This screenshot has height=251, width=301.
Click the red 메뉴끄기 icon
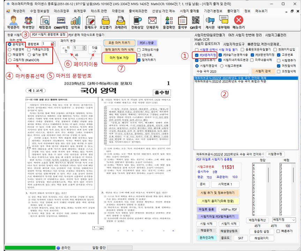239,22
